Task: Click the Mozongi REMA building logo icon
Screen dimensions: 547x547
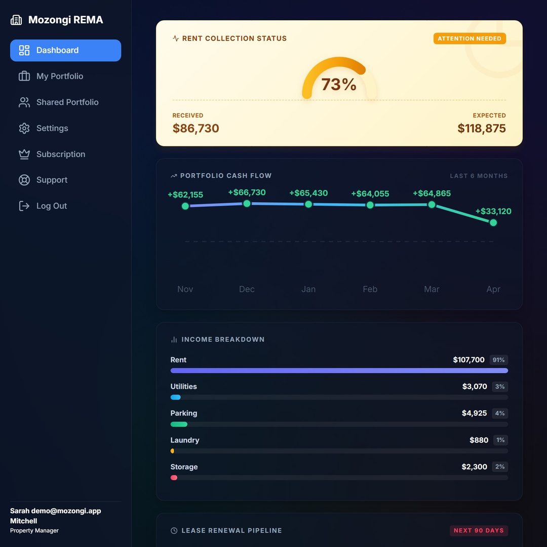Action: pyautogui.click(x=16, y=20)
